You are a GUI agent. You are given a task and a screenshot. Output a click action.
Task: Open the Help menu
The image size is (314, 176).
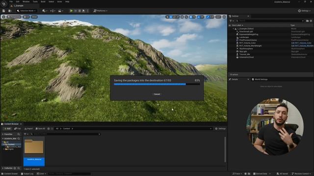pyautogui.click(x=67, y=1)
